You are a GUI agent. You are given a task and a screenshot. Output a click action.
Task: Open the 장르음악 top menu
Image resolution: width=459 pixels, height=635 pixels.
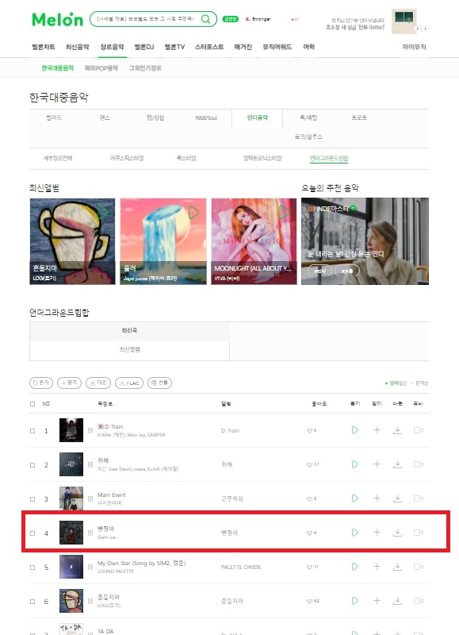click(x=112, y=47)
